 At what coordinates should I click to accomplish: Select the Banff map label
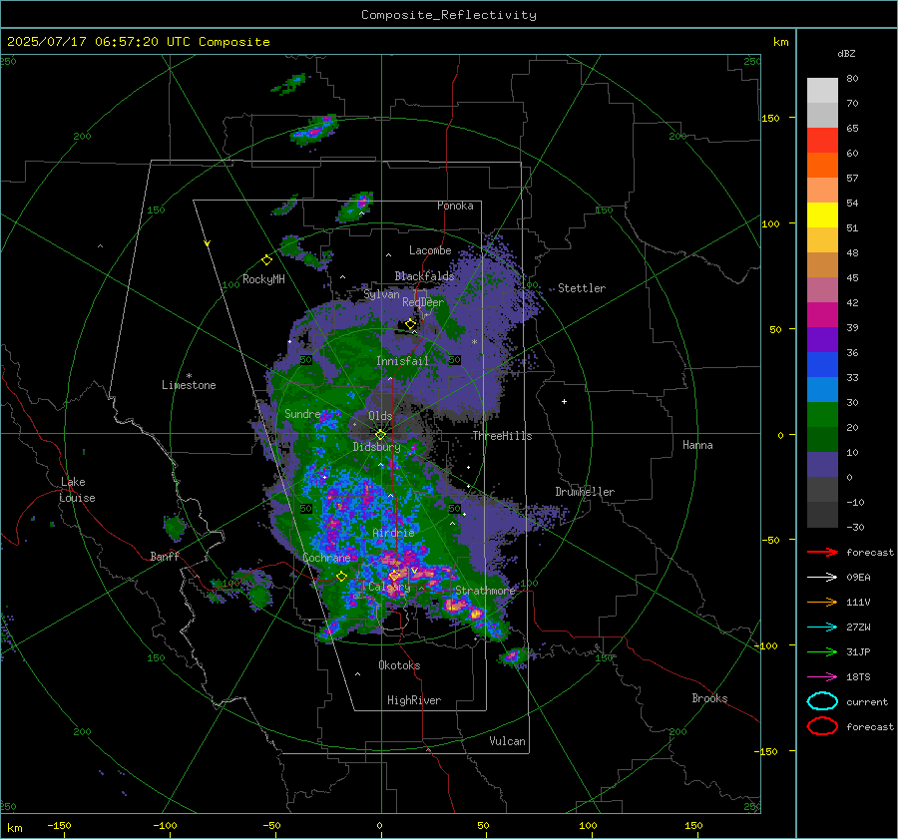click(165, 557)
